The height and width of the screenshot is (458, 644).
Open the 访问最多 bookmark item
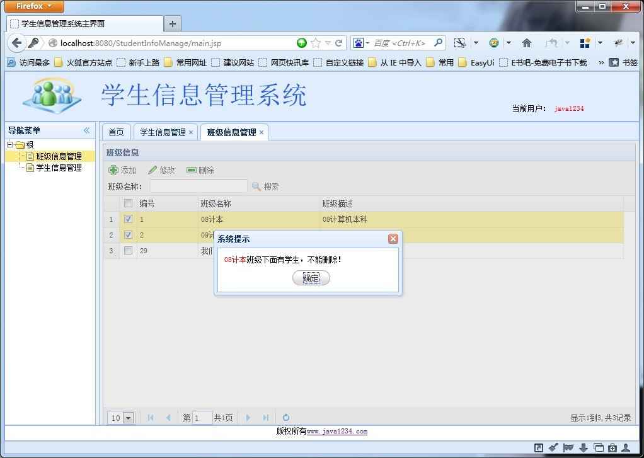coord(29,62)
